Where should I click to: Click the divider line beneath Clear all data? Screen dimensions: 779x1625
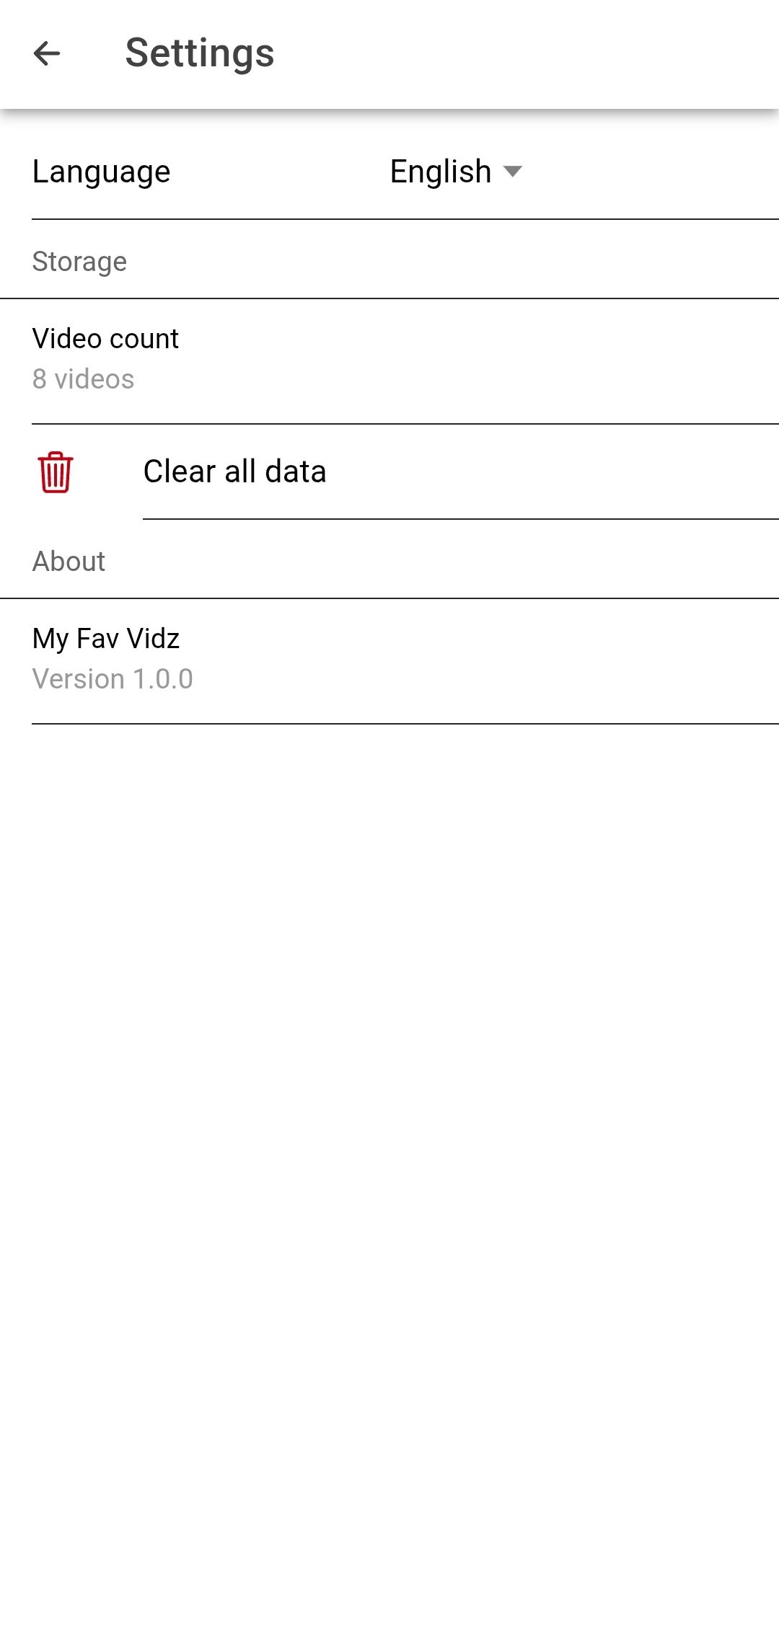[460, 518]
